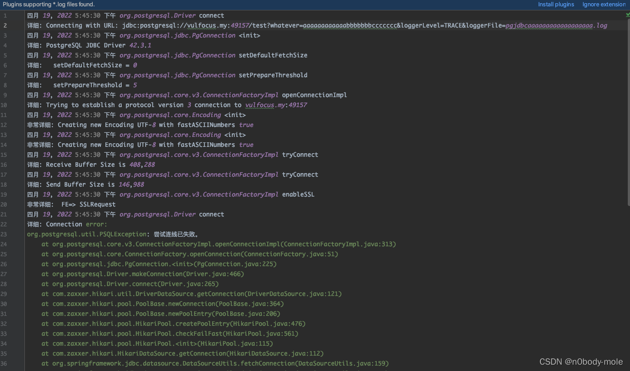Image resolution: width=630 pixels, height=371 pixels.
Task: Select the 'Plugins supporting *.log files found.' banner text
Action: (x=49, y=4)
